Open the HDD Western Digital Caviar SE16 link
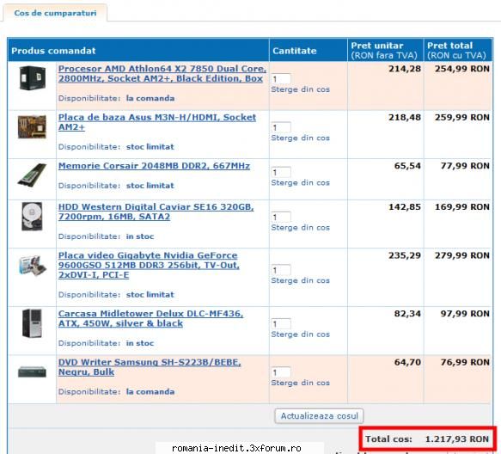The width and height of the screenshot is (501, 454). 156,212
